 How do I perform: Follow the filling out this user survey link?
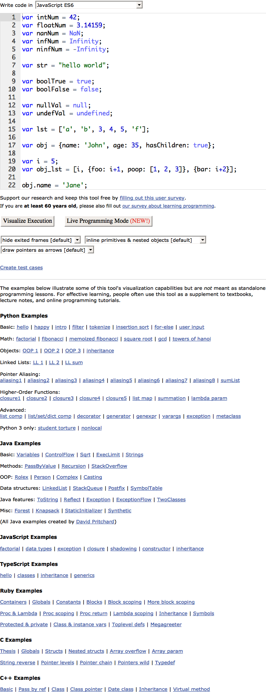coord(152,198)
